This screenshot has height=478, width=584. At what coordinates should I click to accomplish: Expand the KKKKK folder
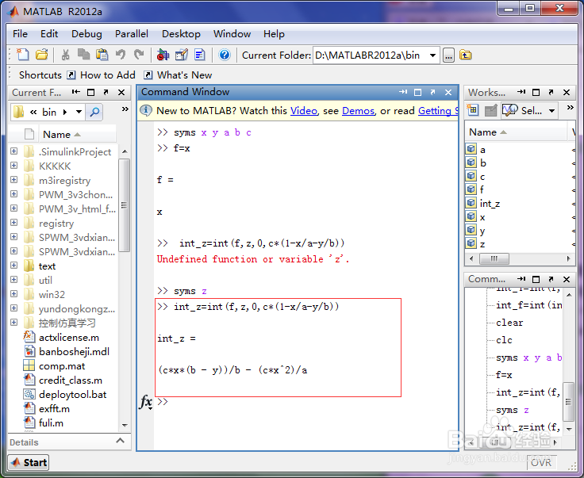13,165
